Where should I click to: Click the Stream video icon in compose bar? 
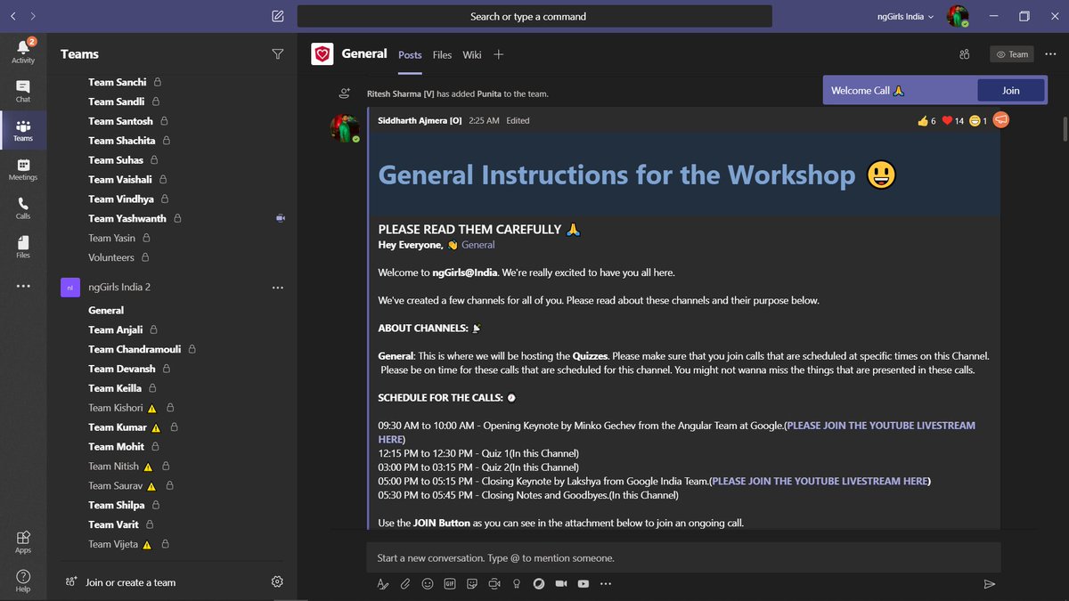pos(561,584)
